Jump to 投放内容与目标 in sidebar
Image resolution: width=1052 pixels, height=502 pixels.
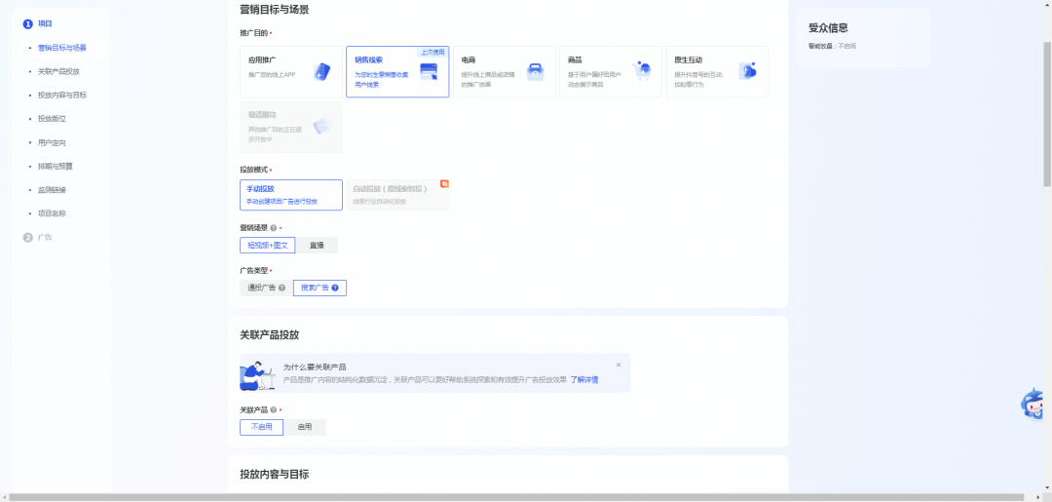pyautogui.click(x=62, y=96)
